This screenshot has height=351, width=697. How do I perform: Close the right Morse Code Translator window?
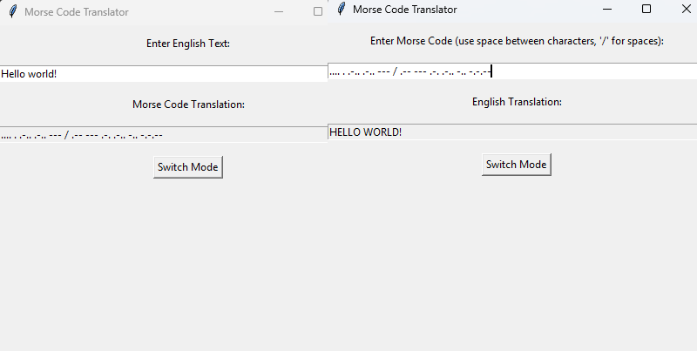(686, 10)
